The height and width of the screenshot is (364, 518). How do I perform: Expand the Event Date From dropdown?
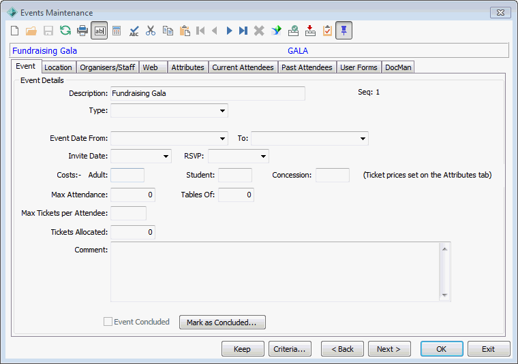click(222, 139)
